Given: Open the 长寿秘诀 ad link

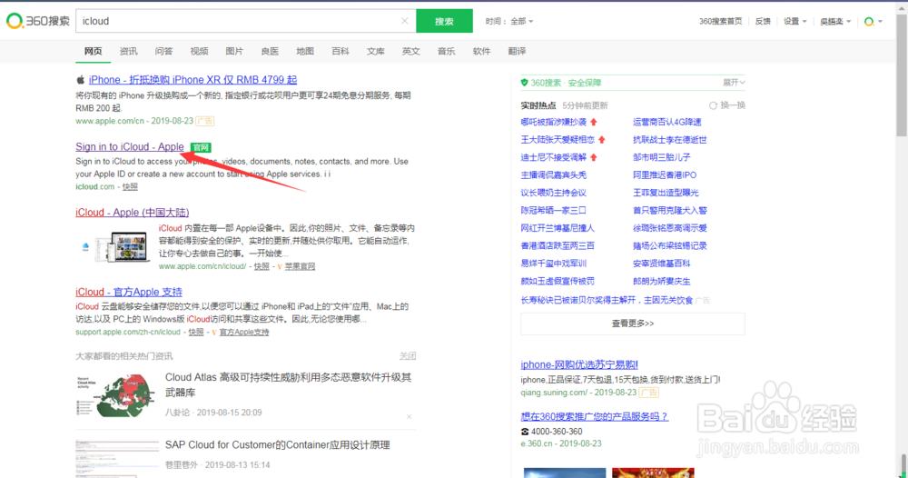Looking at the screenshot, I should point(607,300).
